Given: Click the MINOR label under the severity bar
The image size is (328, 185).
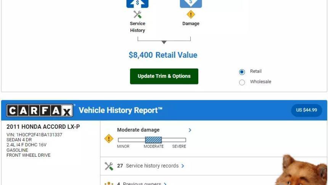Looking at the screenshot, I should click(x=123, y=146).
